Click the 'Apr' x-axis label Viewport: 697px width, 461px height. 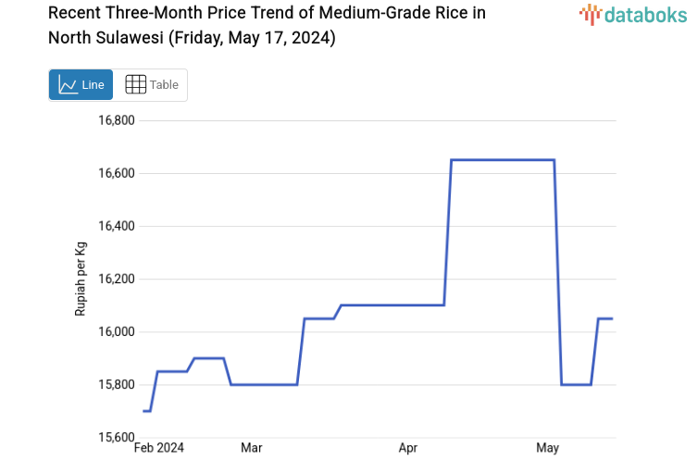click(408, 448)
